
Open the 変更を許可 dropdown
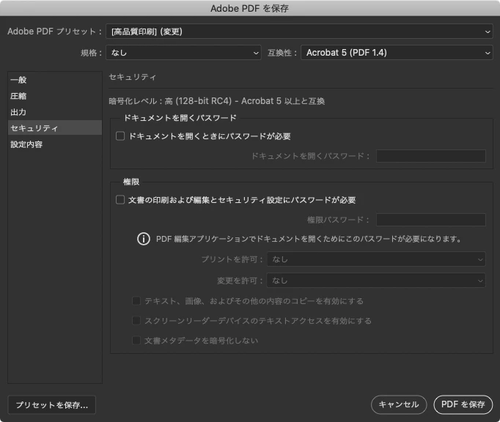coord(376,281)
